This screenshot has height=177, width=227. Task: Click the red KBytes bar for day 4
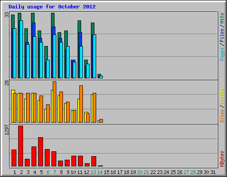tap(34, 157)
